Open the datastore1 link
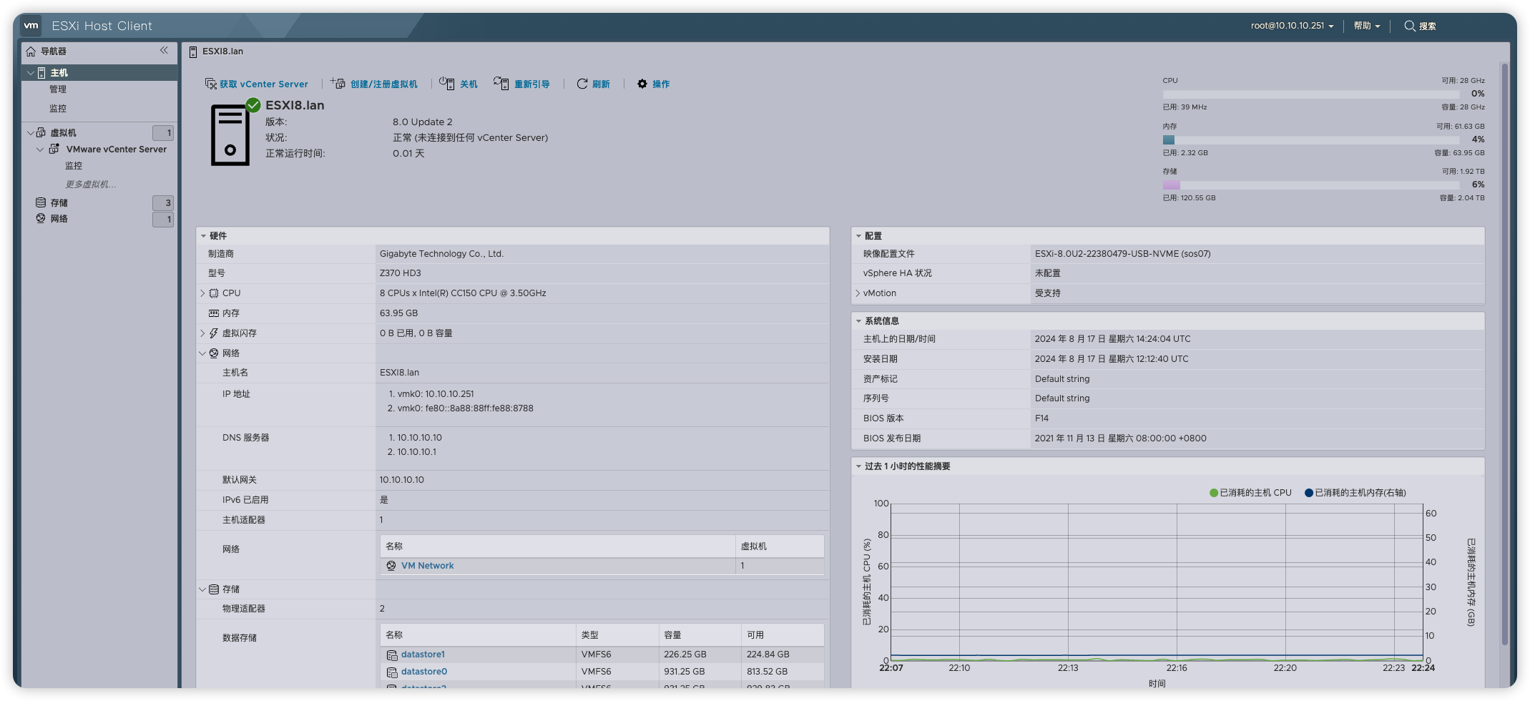The image size is (1530, 701). [x=423, y=655]
